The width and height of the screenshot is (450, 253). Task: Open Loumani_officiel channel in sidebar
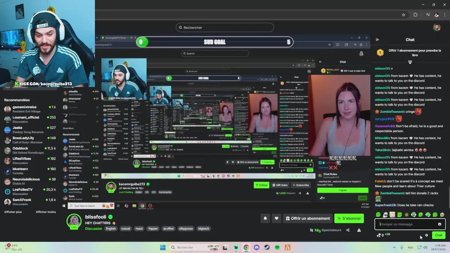click(x=30, y=119)
